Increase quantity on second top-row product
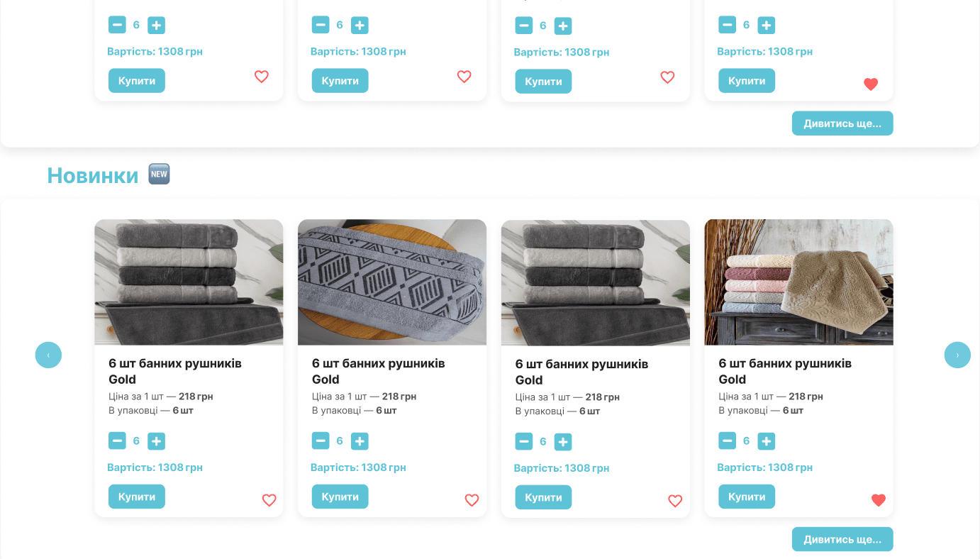This screenshot has width=980, height=559. click(360, 24)
